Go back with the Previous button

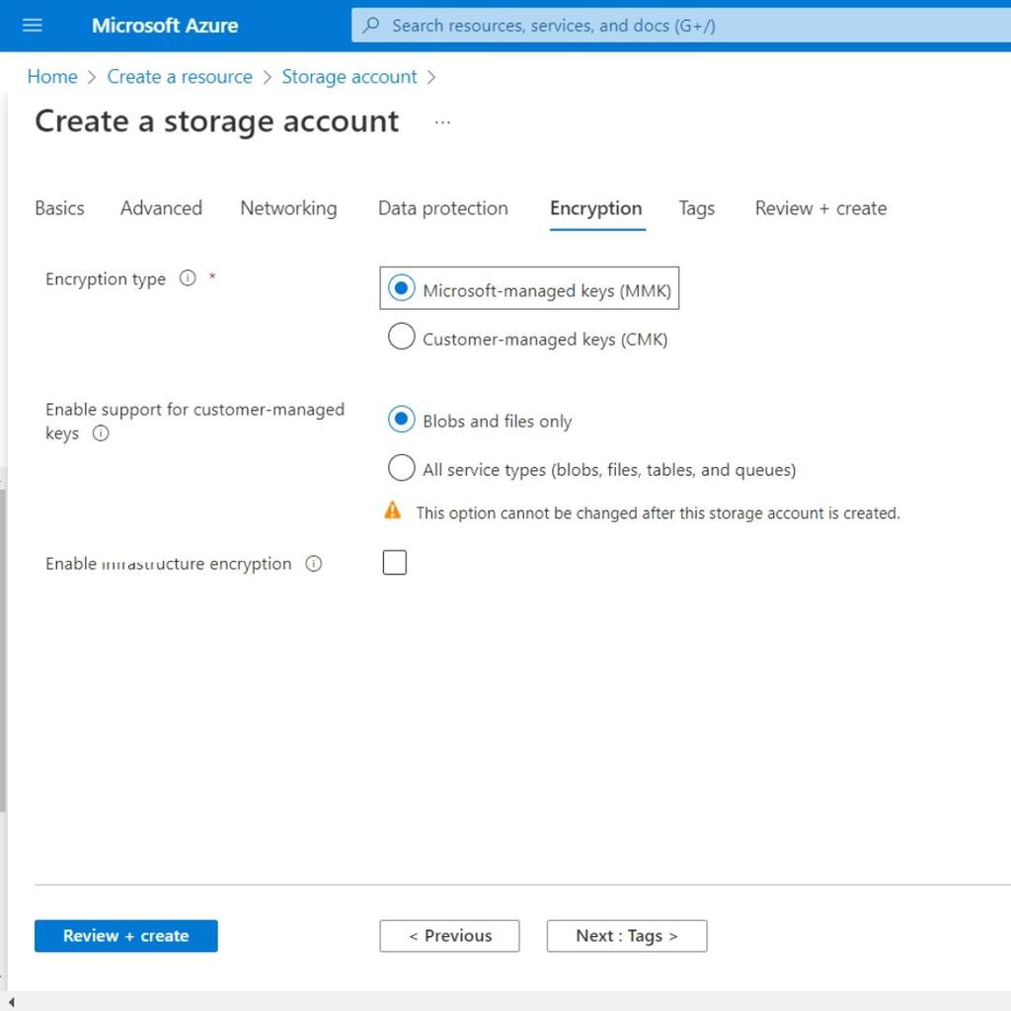click(449, 936)
